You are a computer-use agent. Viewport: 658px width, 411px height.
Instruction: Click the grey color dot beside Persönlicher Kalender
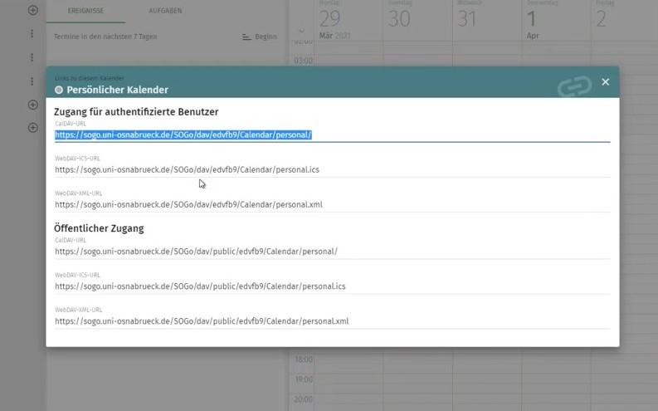pos(59,90)
